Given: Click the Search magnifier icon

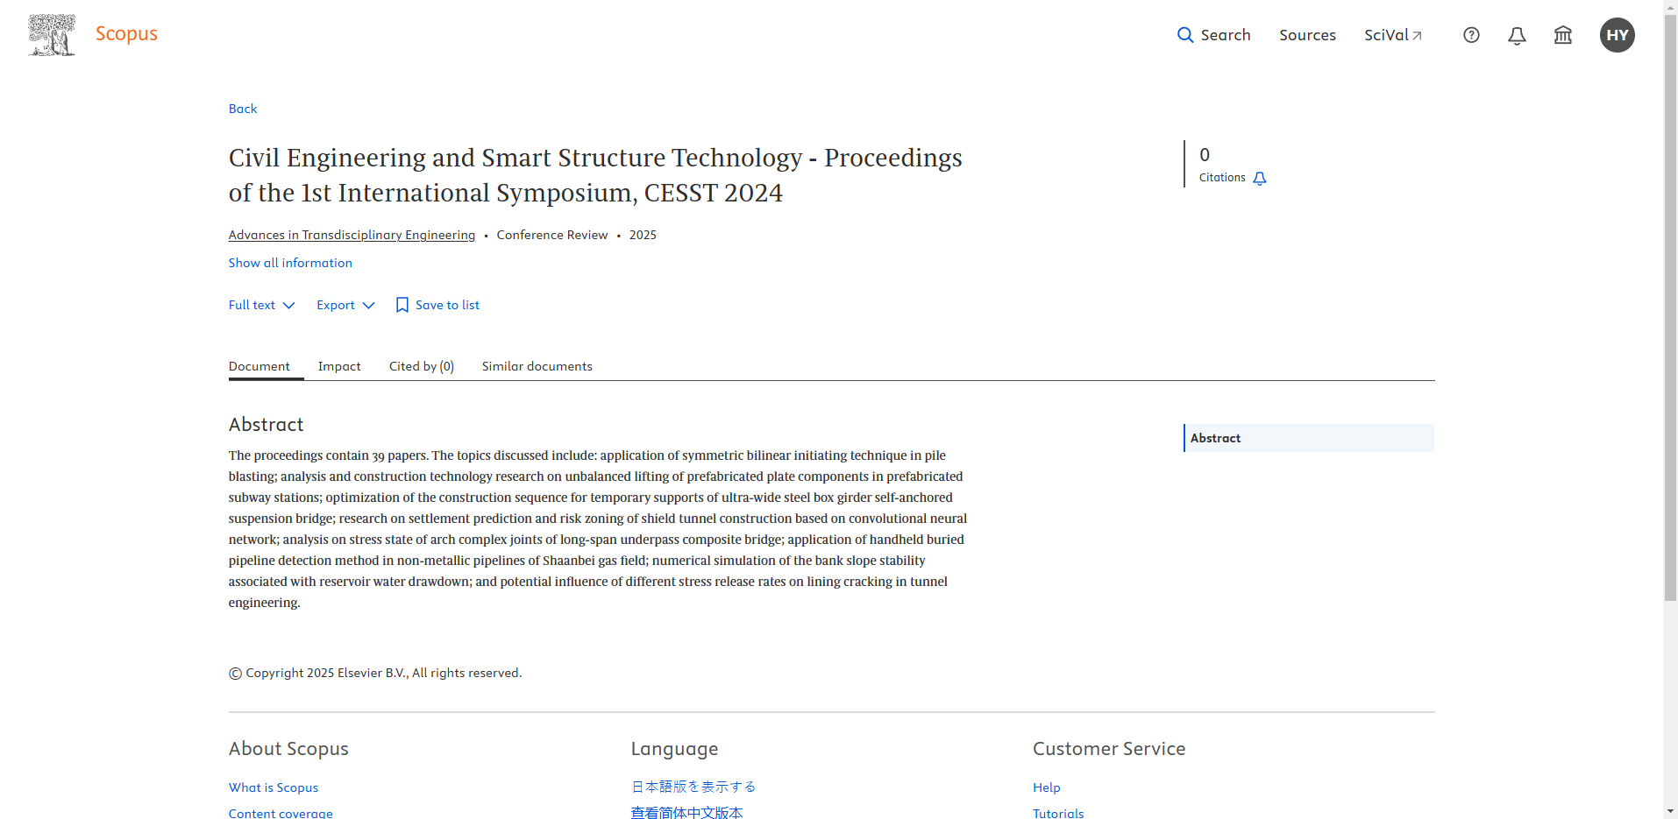Looking at the screenshot, I should pyautogui.click(x=1185, y=35).
